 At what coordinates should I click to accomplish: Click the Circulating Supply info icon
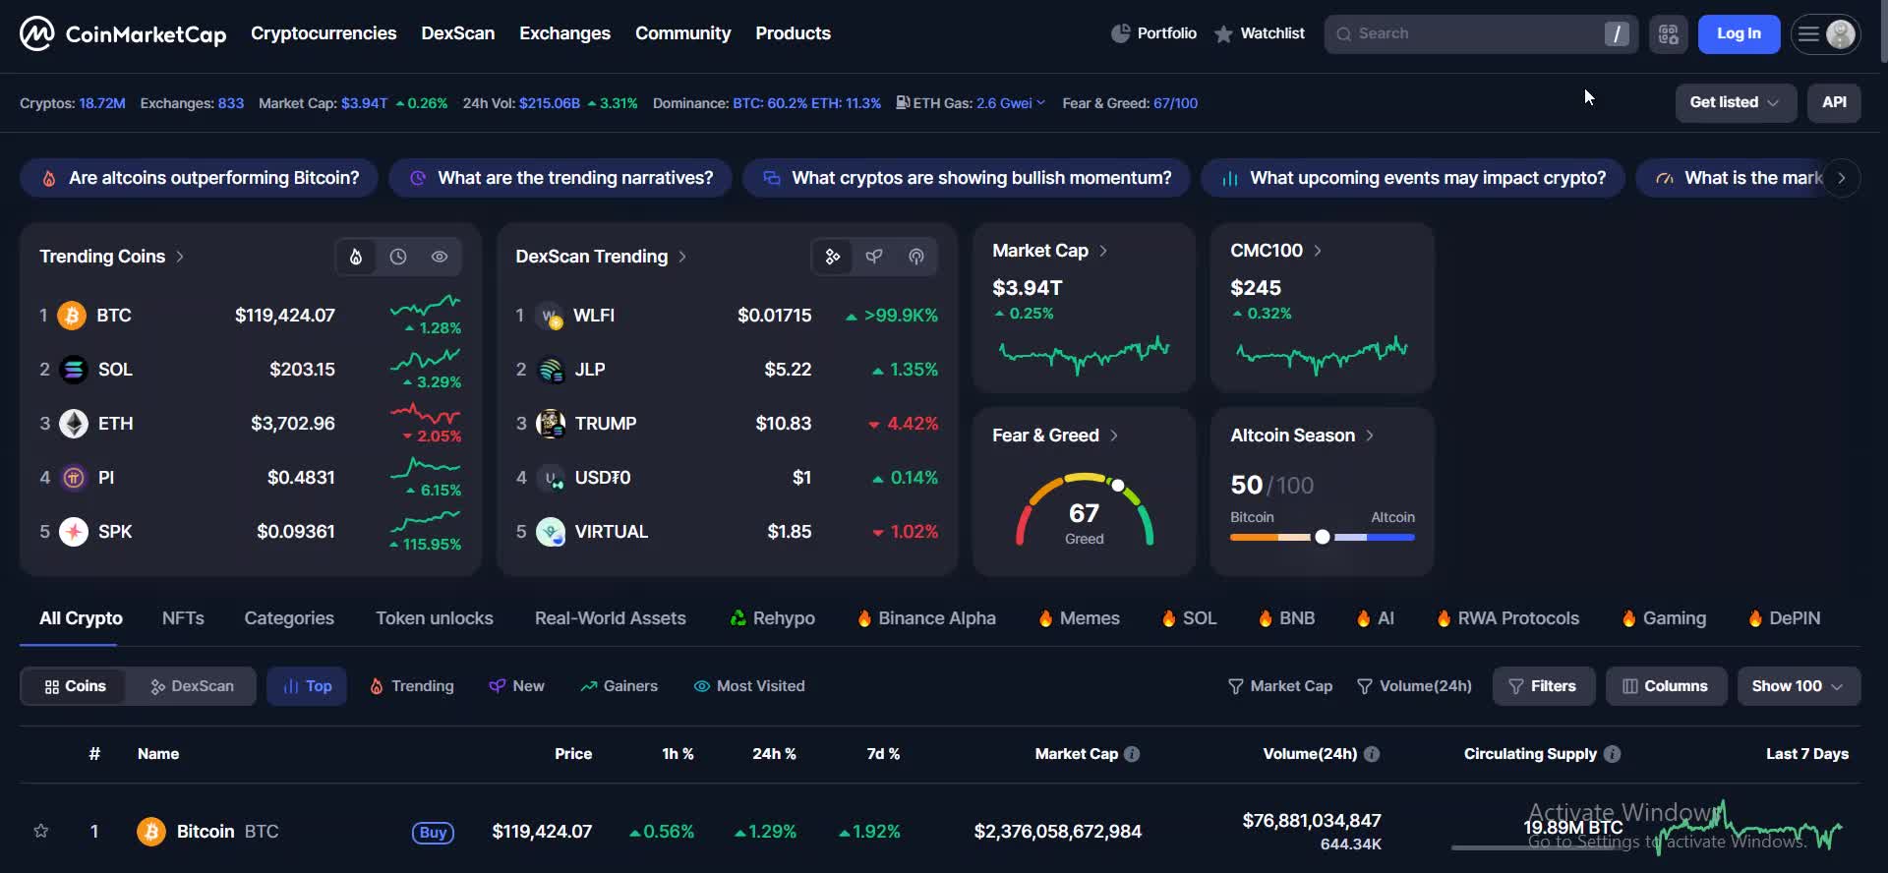(1612, 754)
